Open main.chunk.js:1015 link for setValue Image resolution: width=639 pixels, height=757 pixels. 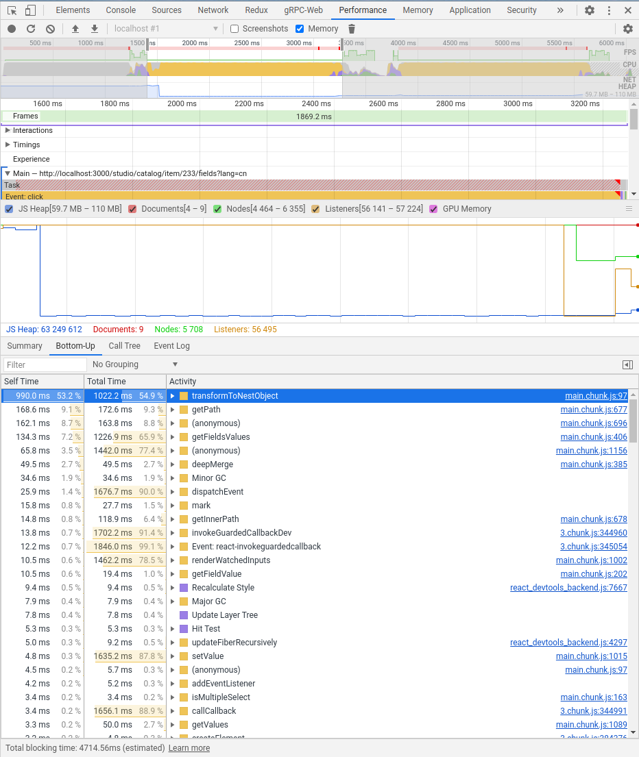click(591, 656)
